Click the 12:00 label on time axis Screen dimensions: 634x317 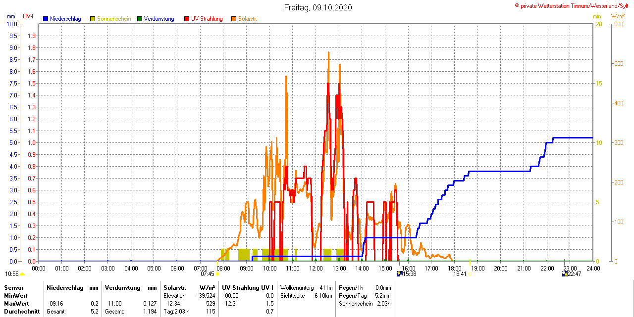(316, 269)
